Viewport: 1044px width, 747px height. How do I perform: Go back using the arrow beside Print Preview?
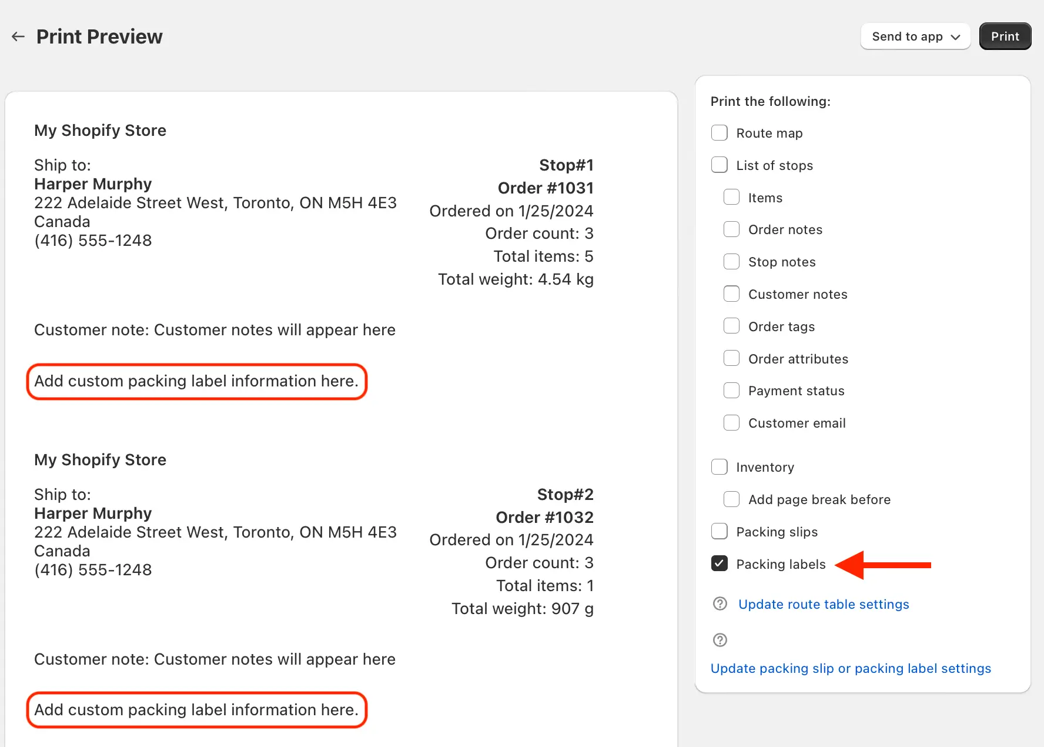18,36
